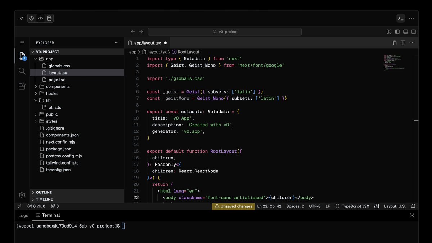Open the Extensions view icon
The width and height of the screenshot is (432, 243).
pyautogui.click(x=22, y=86)
